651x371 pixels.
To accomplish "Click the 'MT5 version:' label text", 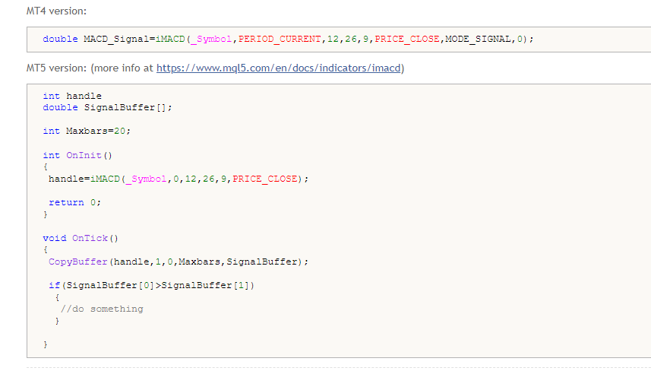I will (56, 68).
